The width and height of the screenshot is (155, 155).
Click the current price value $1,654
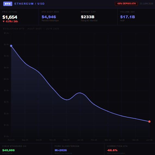click(x=10, y=17)
